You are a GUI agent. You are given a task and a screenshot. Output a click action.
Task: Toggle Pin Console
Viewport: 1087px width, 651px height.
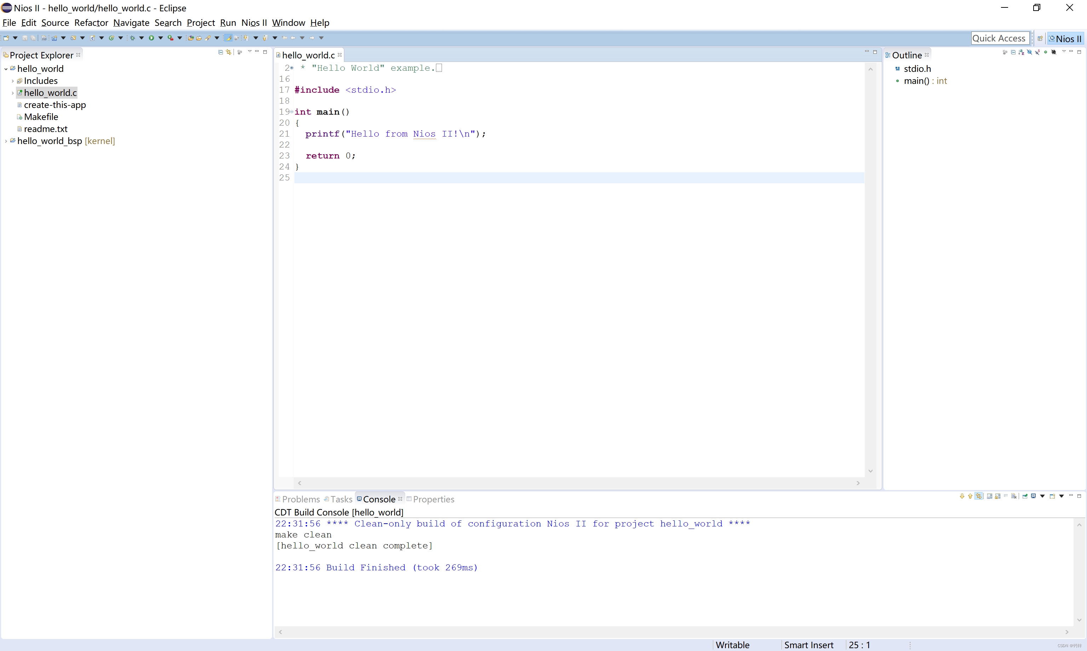pyautogui.click(x=1025, y=496)
